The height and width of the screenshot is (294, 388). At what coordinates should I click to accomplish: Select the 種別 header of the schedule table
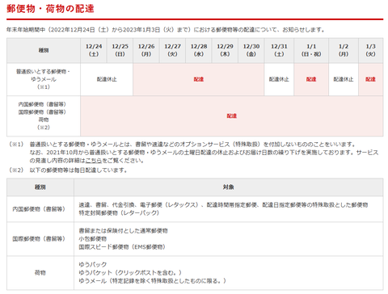coord(44,50)
